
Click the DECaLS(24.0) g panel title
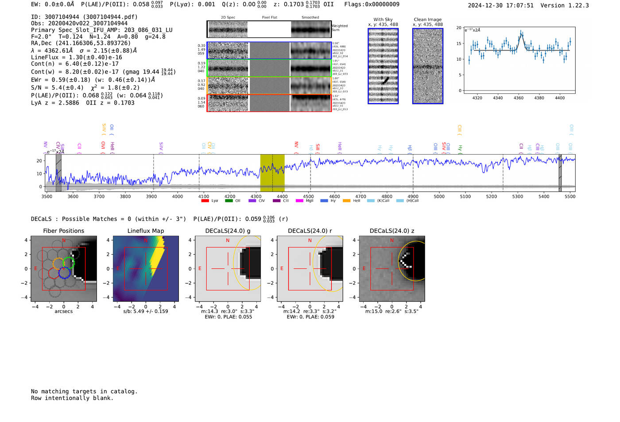coord(228,231)
